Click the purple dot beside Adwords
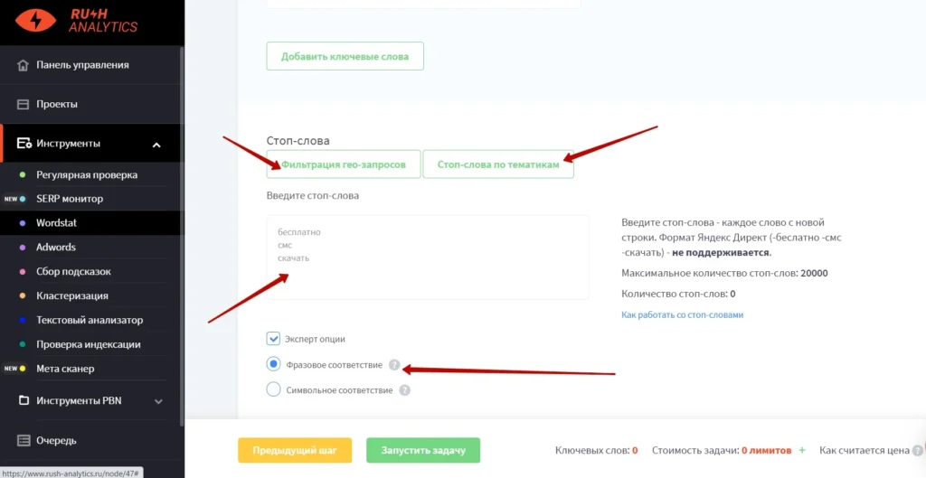 pyautogui.click(x=23, y=248)
